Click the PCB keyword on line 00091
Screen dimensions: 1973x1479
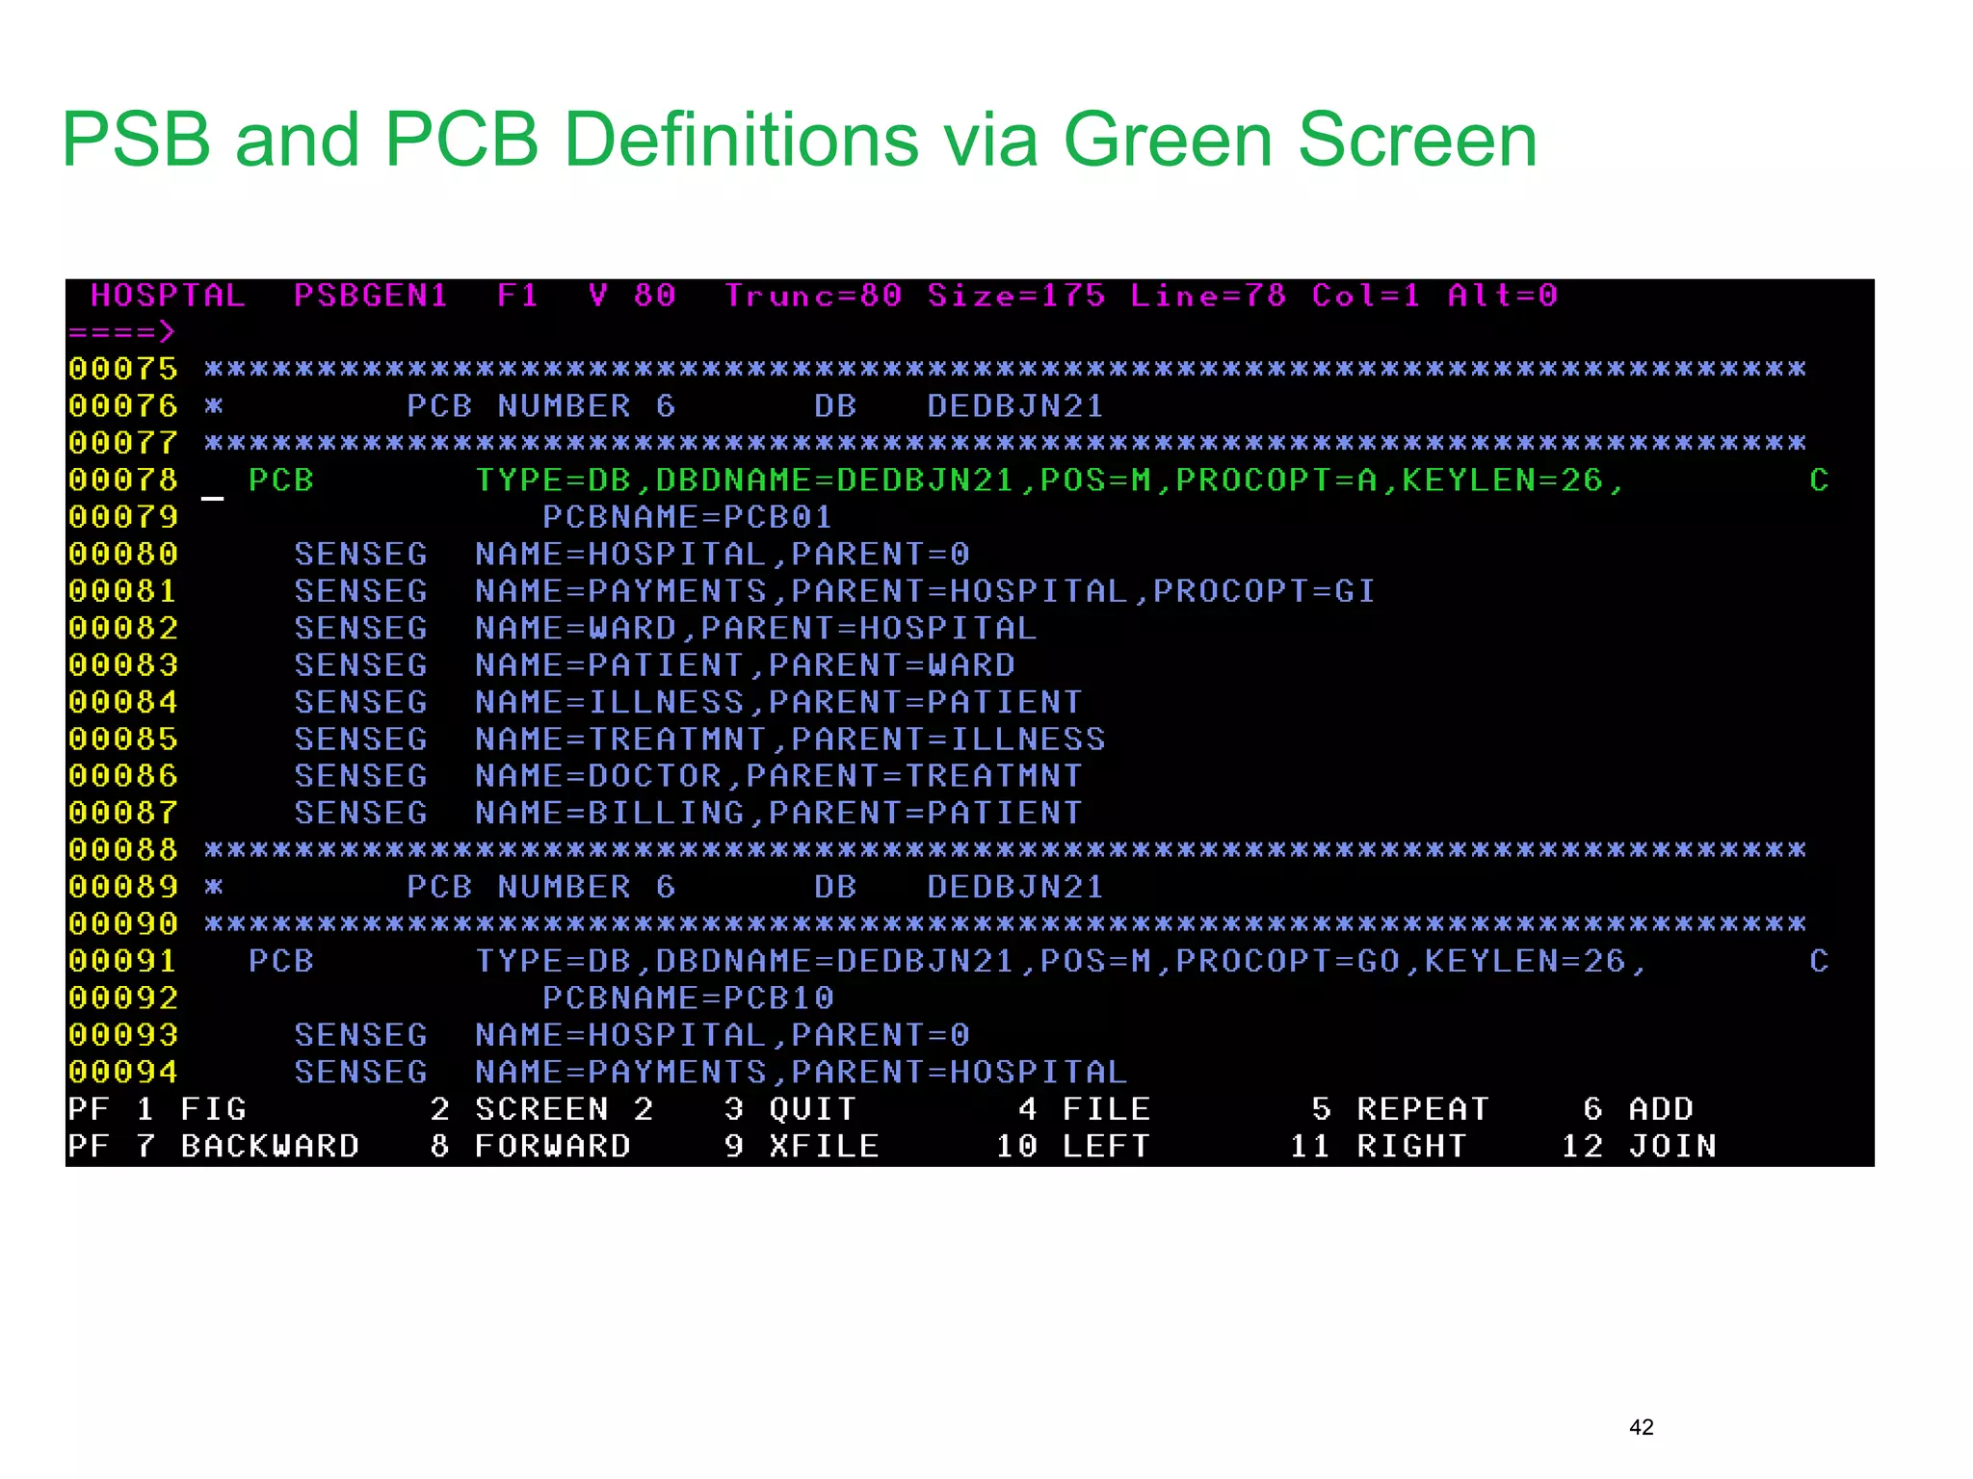coord(281,961)
